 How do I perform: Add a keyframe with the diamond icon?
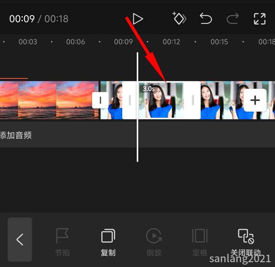point(179,18)
